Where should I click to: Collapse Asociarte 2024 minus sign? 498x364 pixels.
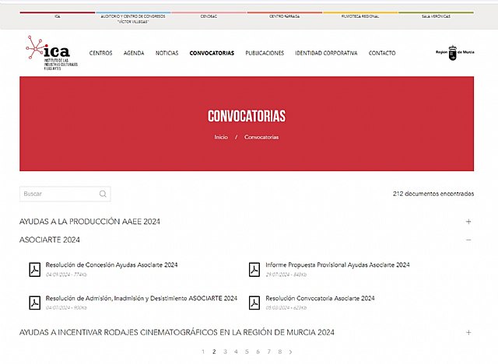click(x=468, y=240)
